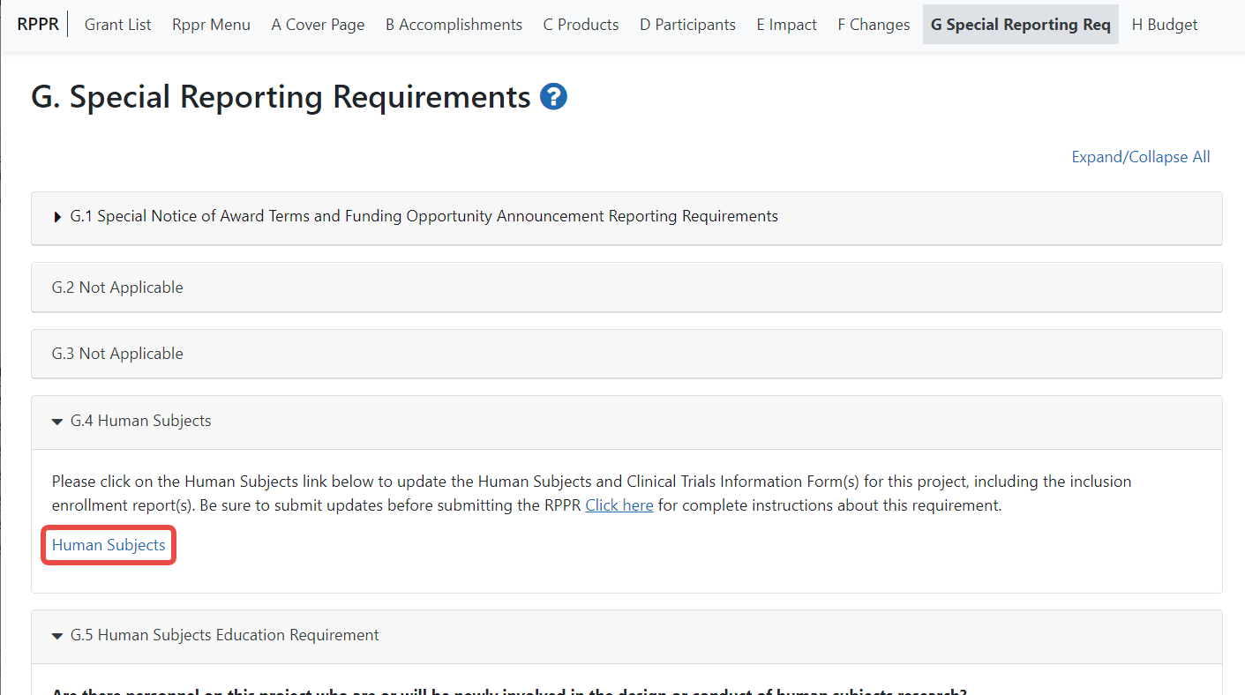1245x695 pixels.
Task: Select G Special Reporting Req tab
Action: pos(1020,25)
